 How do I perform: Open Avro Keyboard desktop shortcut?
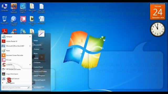tap(14, 8)
